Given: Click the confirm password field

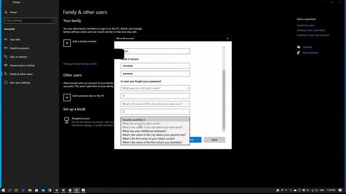Looking at the screenshot, I should click(155, 74).
